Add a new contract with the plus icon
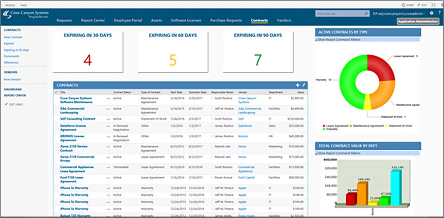 [297, 85]
